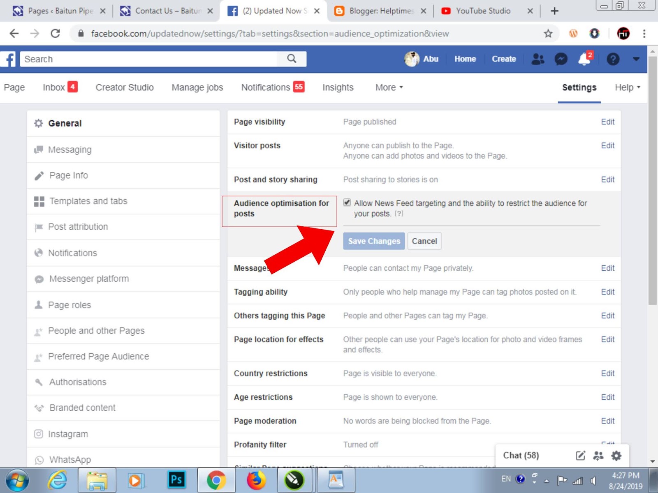Open the Facebook search magnifier
The height and width of the screenshot is (493, 658).
292,59
